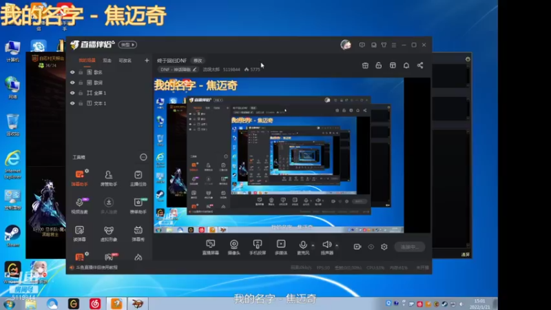The image size is (551, 310).
Task: Toggle lock on the 文本 1 layer
Action: coord(81,103)
